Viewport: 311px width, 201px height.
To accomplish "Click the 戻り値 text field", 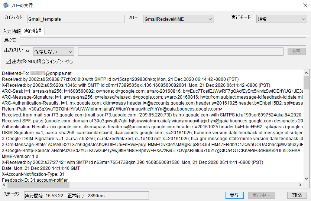I will (x=163, y=42).
